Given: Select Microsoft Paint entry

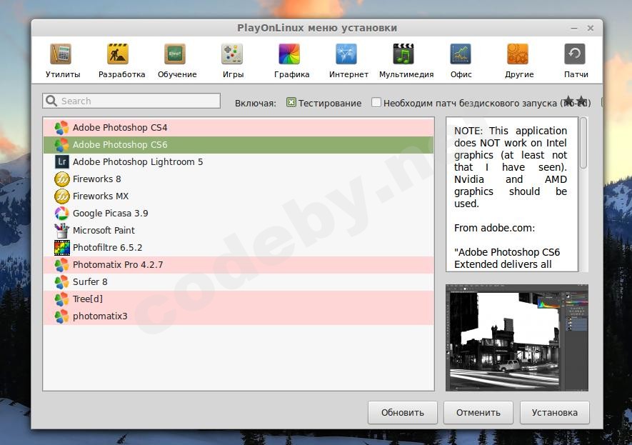Looking at the screenshot, I should coord(239,230).
